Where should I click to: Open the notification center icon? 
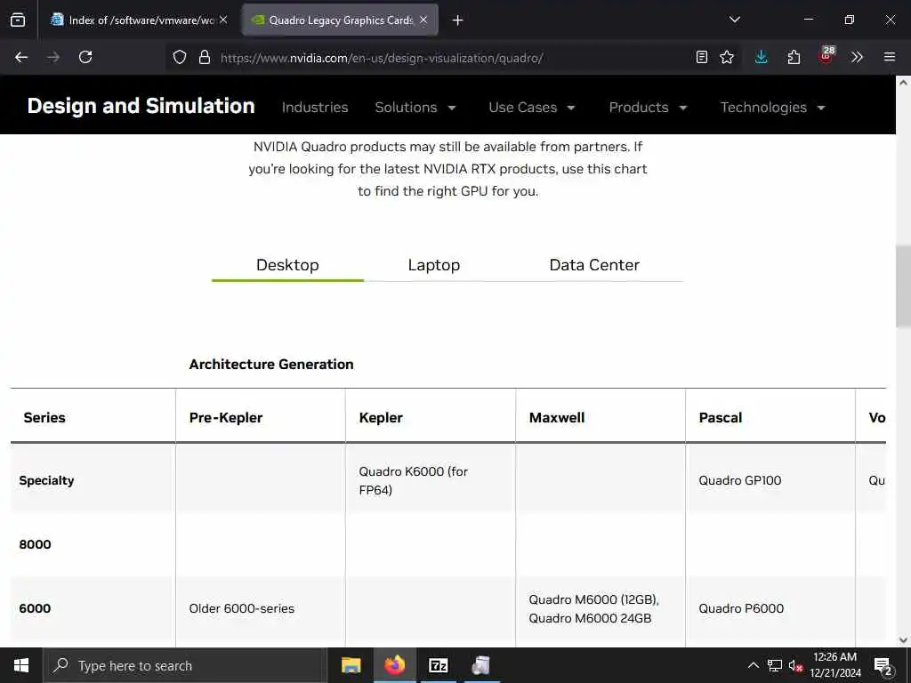pos(883,666)
